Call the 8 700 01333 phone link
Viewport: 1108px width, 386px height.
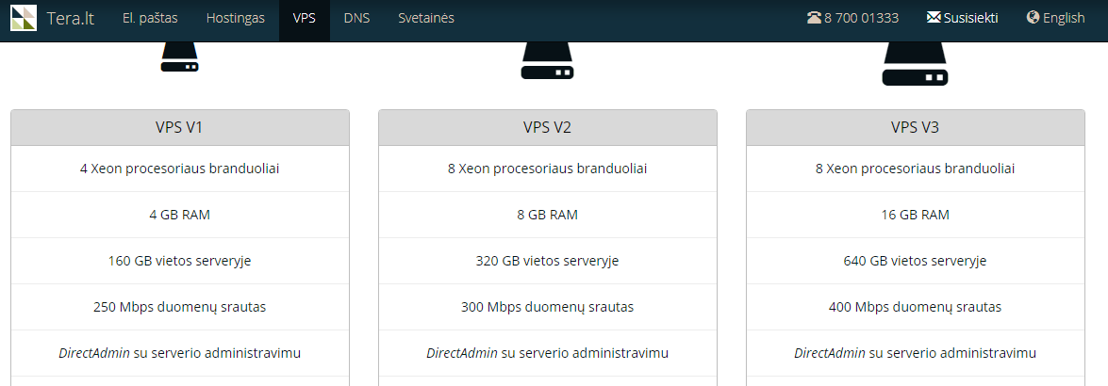point(861,18)
